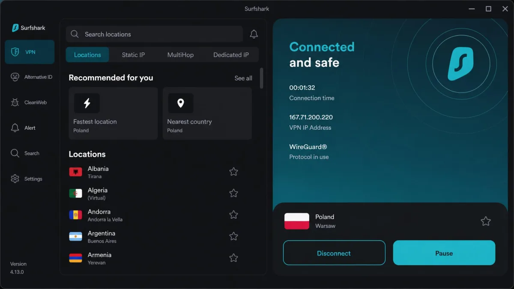Click the large Surfshark shield logo
The image size is (514, 289).
[x=460, y=64]
